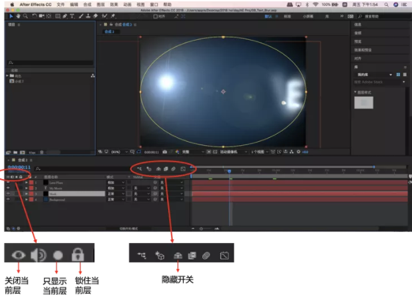The width and height of the screenshot is (412, 299).
Task: Select the Rectangle shape tool
Action: (58, 16)
